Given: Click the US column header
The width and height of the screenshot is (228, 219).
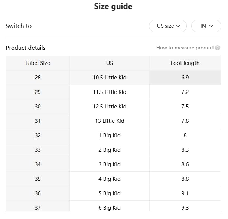Looking at the screenshot, I should pyautogui.click(x=110, y=63).
